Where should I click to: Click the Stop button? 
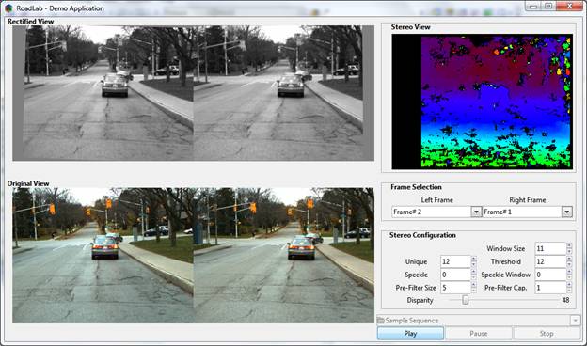pyautogui.click(x=547, y=333)
